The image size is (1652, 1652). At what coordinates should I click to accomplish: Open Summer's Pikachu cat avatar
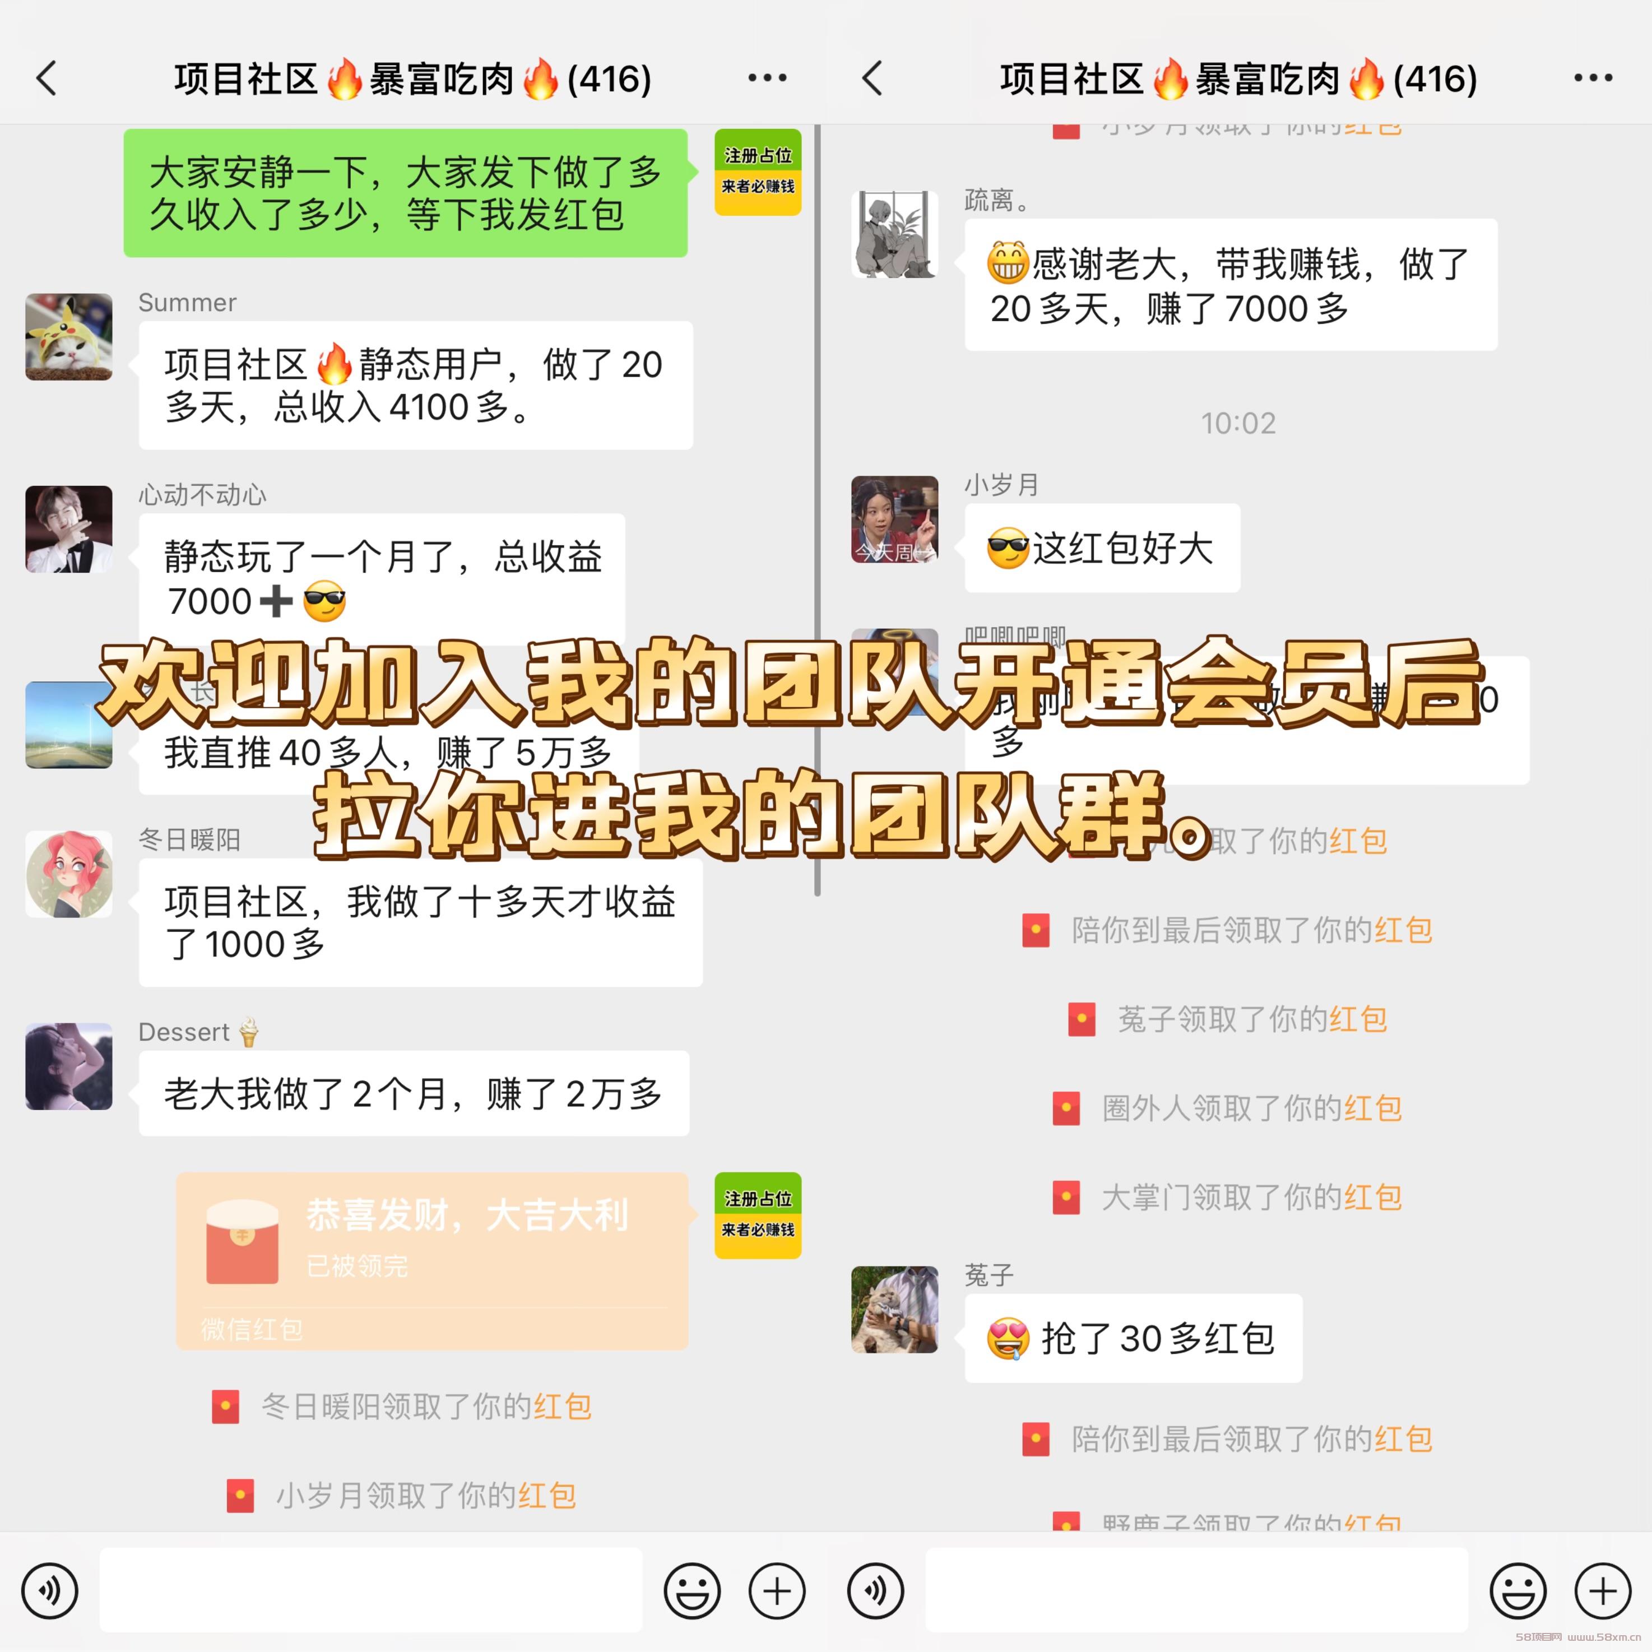69,337
